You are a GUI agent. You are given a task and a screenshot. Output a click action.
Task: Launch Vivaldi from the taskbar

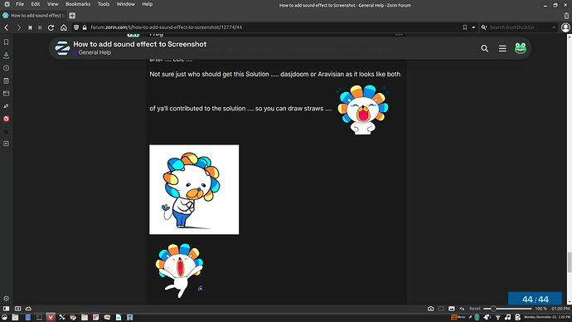[51, 317]
